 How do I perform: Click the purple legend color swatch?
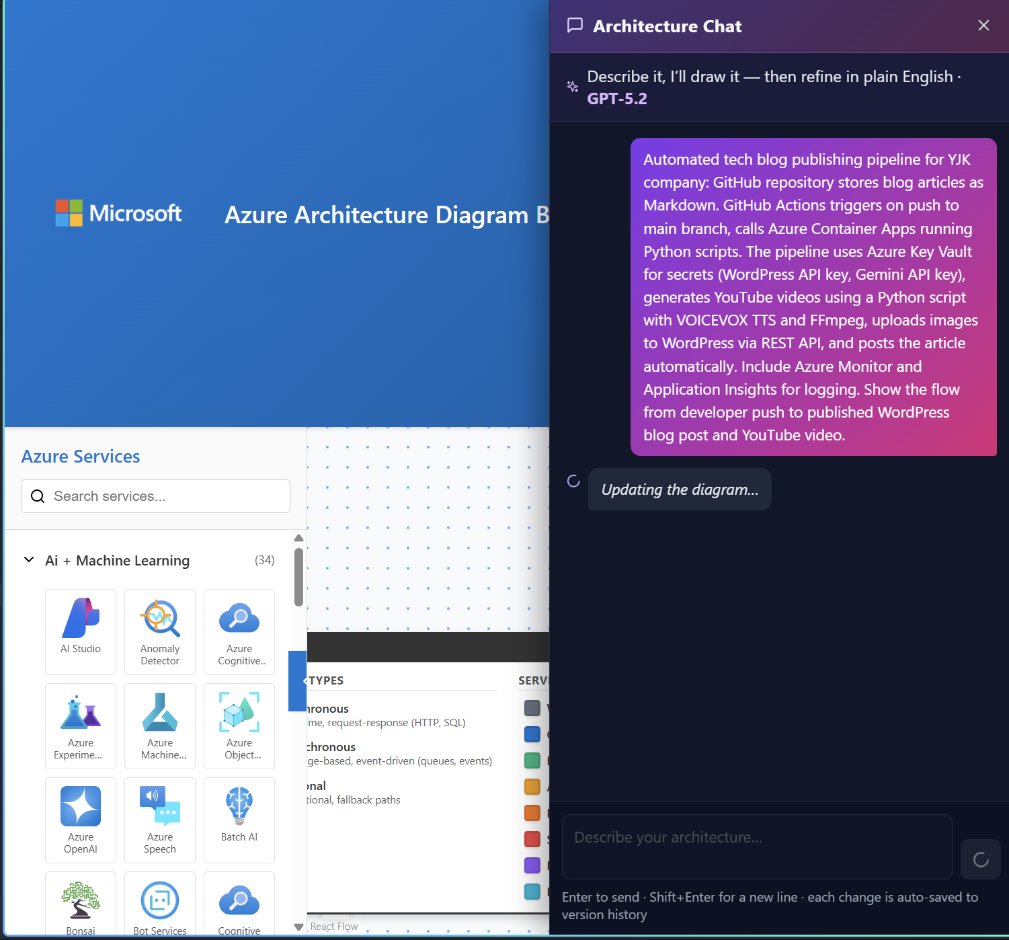pyautogui.click(x=532, y=865)
